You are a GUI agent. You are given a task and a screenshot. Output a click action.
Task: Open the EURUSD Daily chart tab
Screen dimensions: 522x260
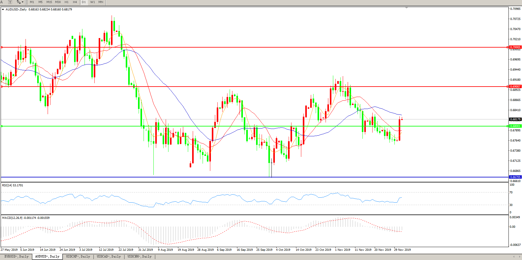[x=16, y=257]
